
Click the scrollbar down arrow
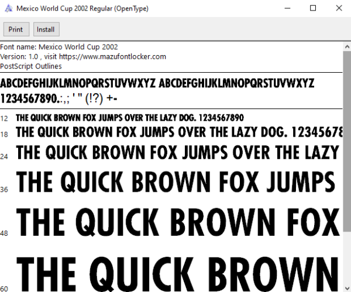click(347, 288)
